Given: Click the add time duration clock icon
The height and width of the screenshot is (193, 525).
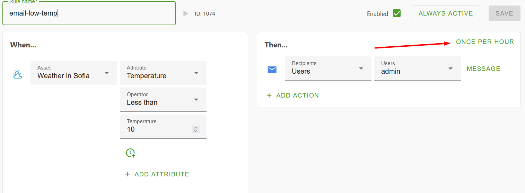Looking at the screenshot, I should click(x=130, y=153).
